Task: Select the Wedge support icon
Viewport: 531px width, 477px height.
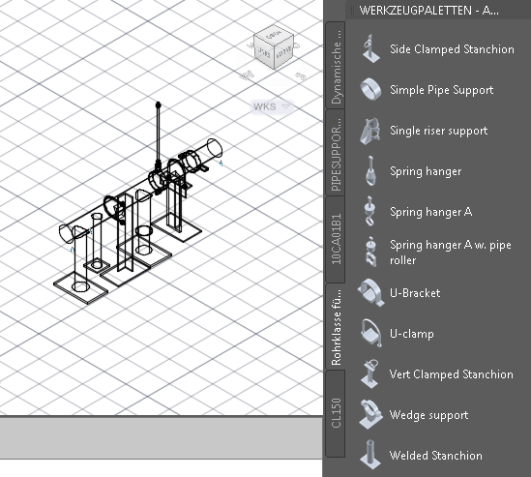Action: [x=370, y=415]
